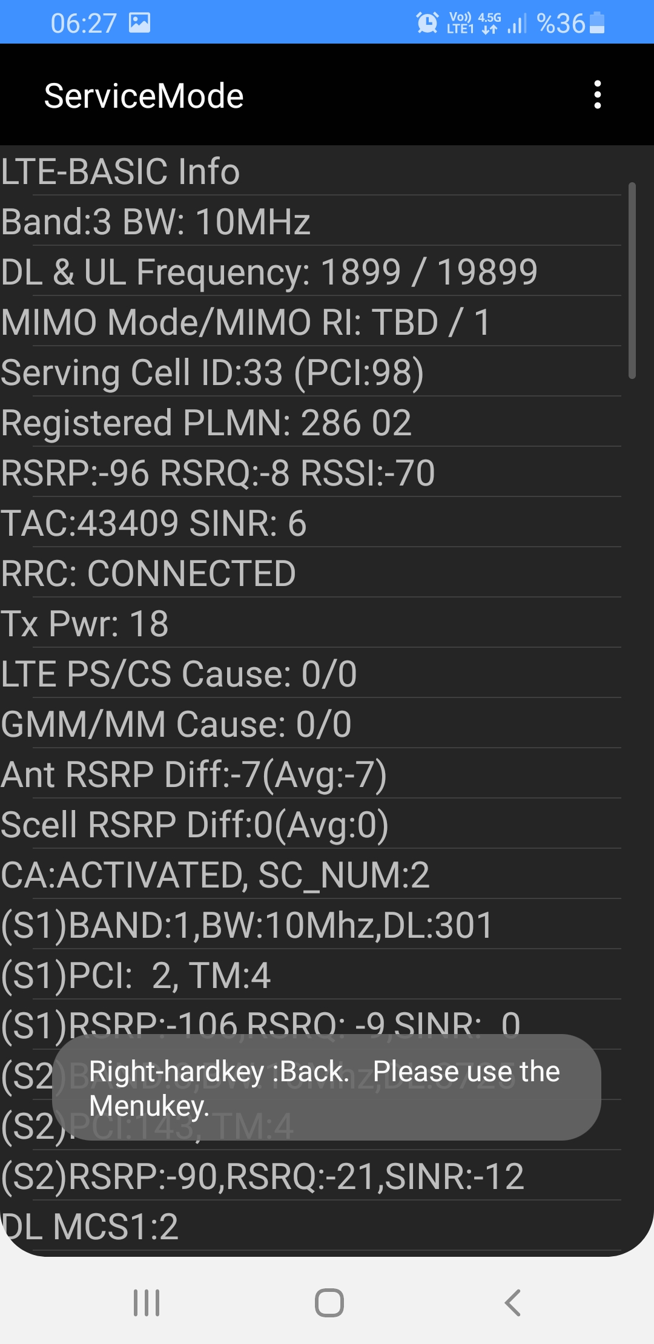Tap the battery icon in status bar
Viewport: 654px width, 1344px height.
tap(597, 23)
